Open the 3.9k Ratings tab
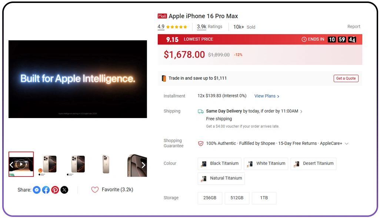380x218 pixels. point(209,26)
